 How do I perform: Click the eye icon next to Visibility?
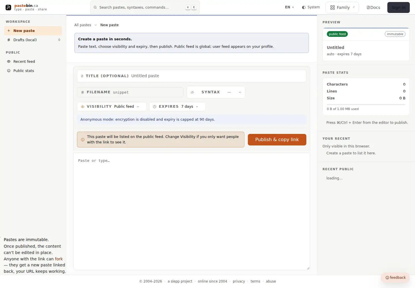coord(83,107)
